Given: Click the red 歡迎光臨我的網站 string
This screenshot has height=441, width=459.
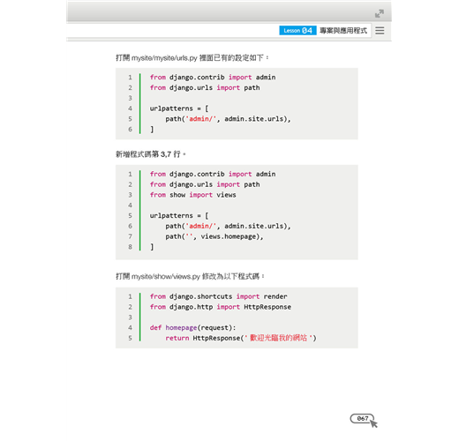Looking at the screenshot, I should click(278, 338).
